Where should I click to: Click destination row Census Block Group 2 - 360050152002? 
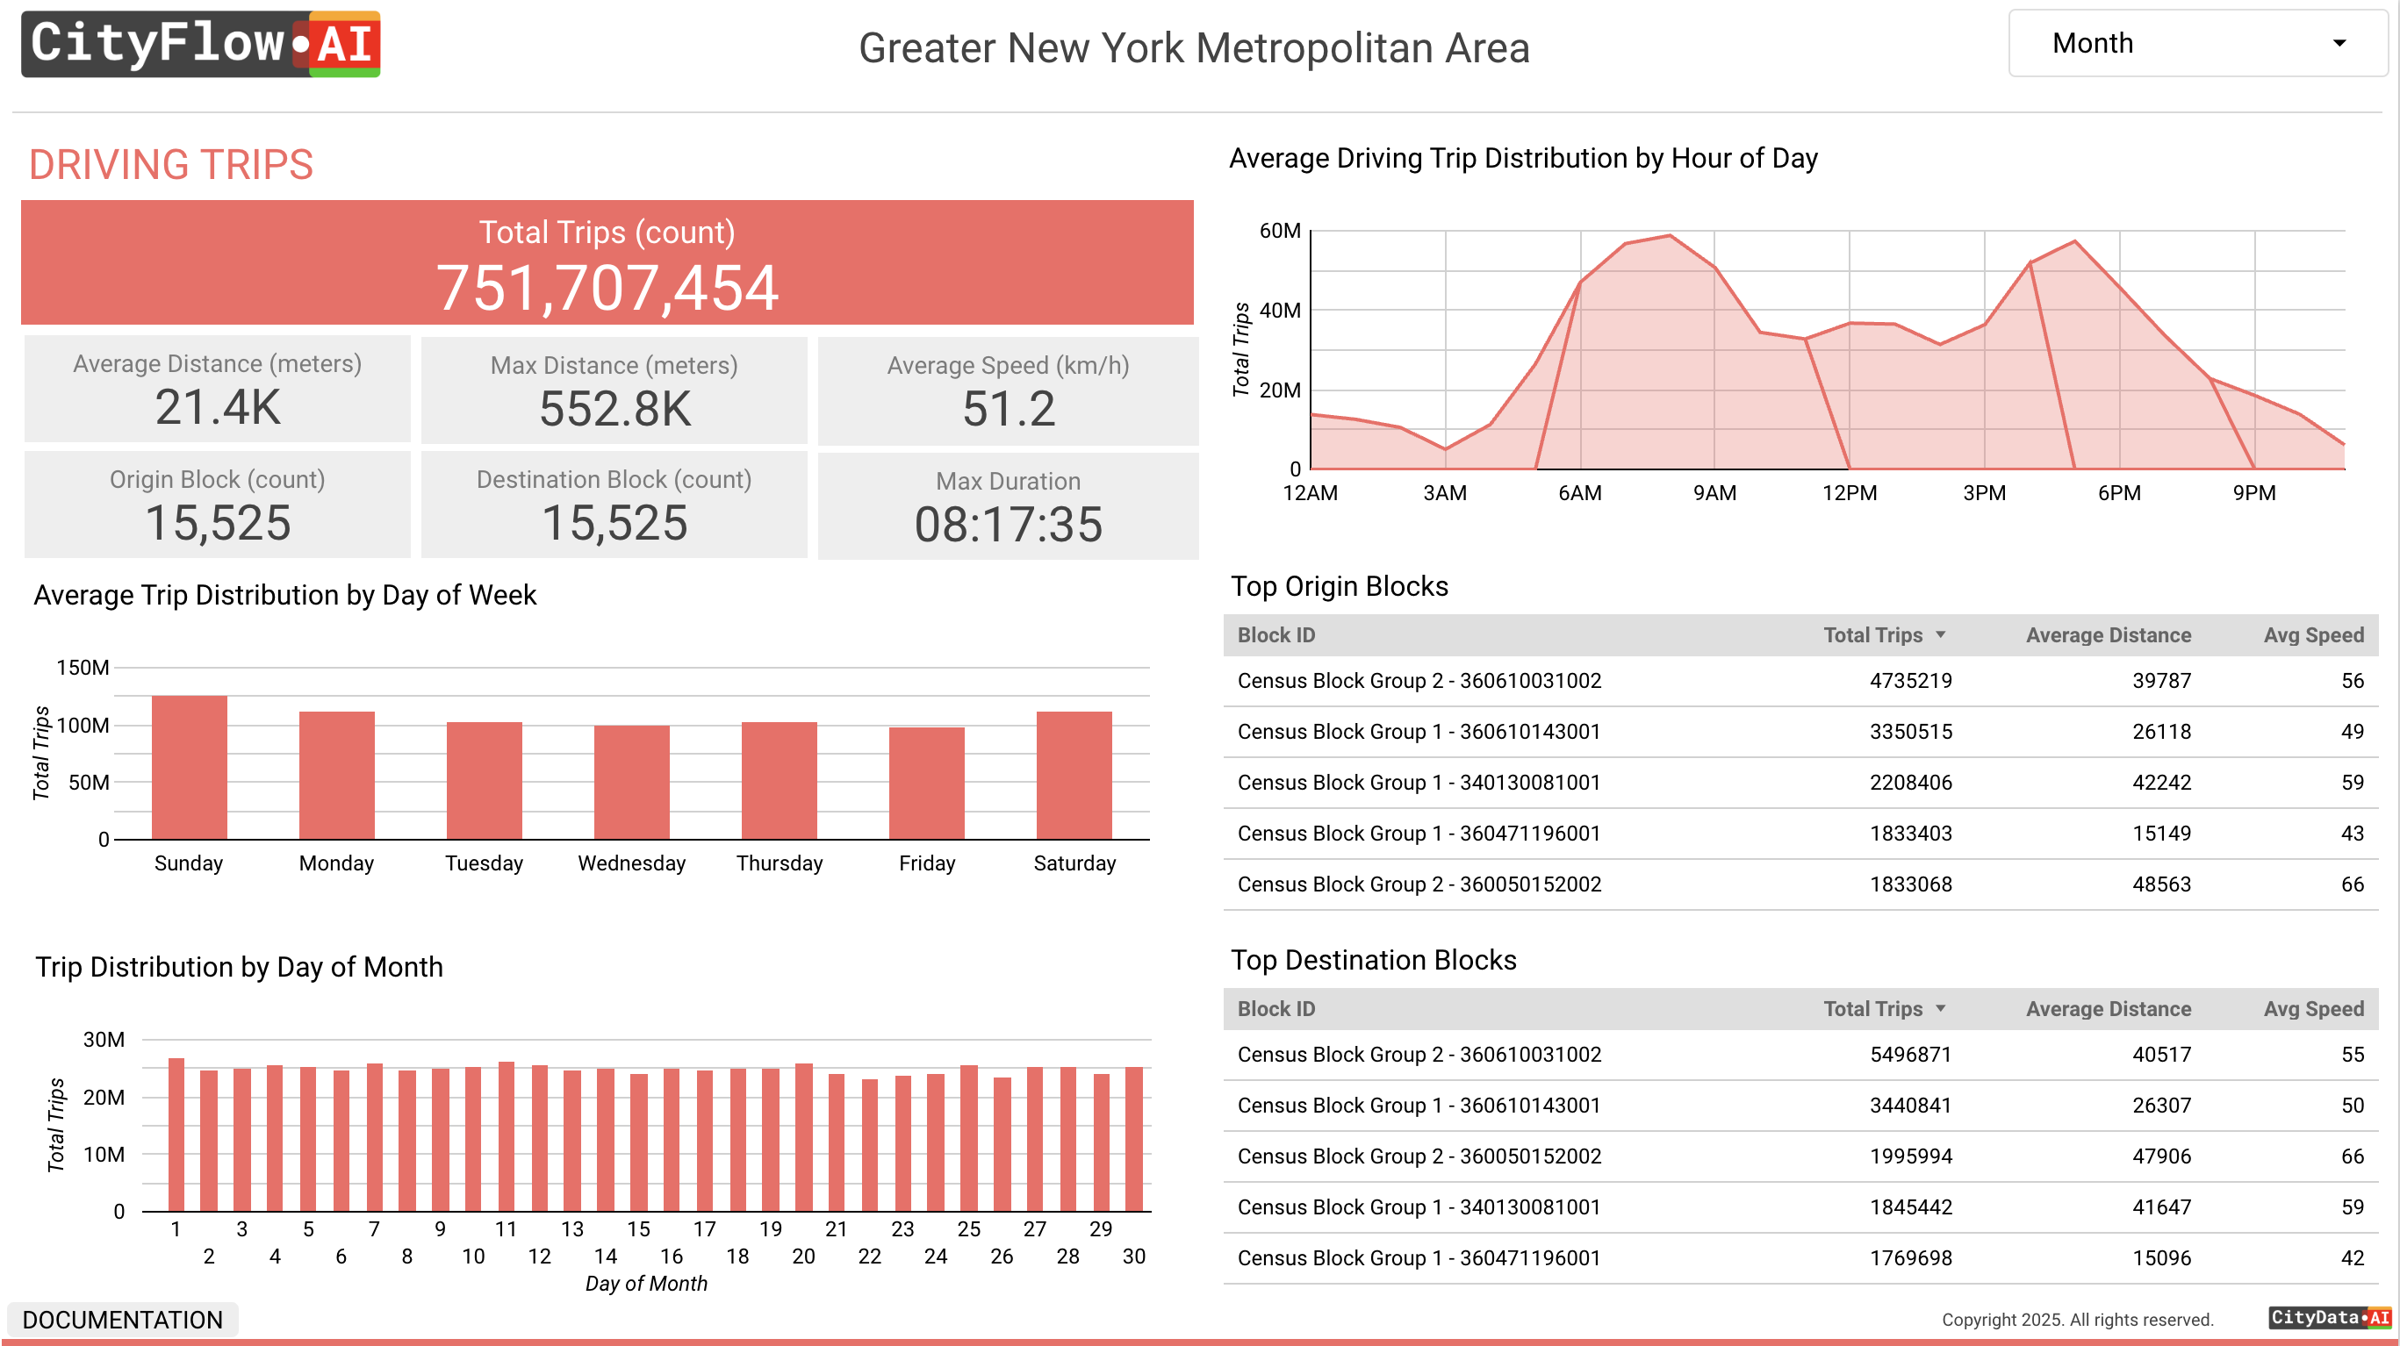[x=1800, y=1156]
